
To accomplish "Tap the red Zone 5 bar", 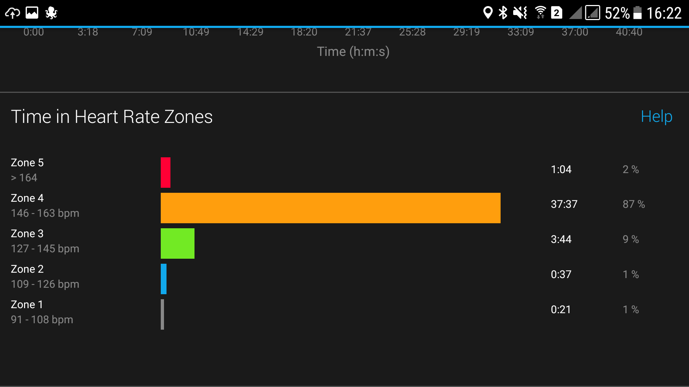I will tap(165, 172).
